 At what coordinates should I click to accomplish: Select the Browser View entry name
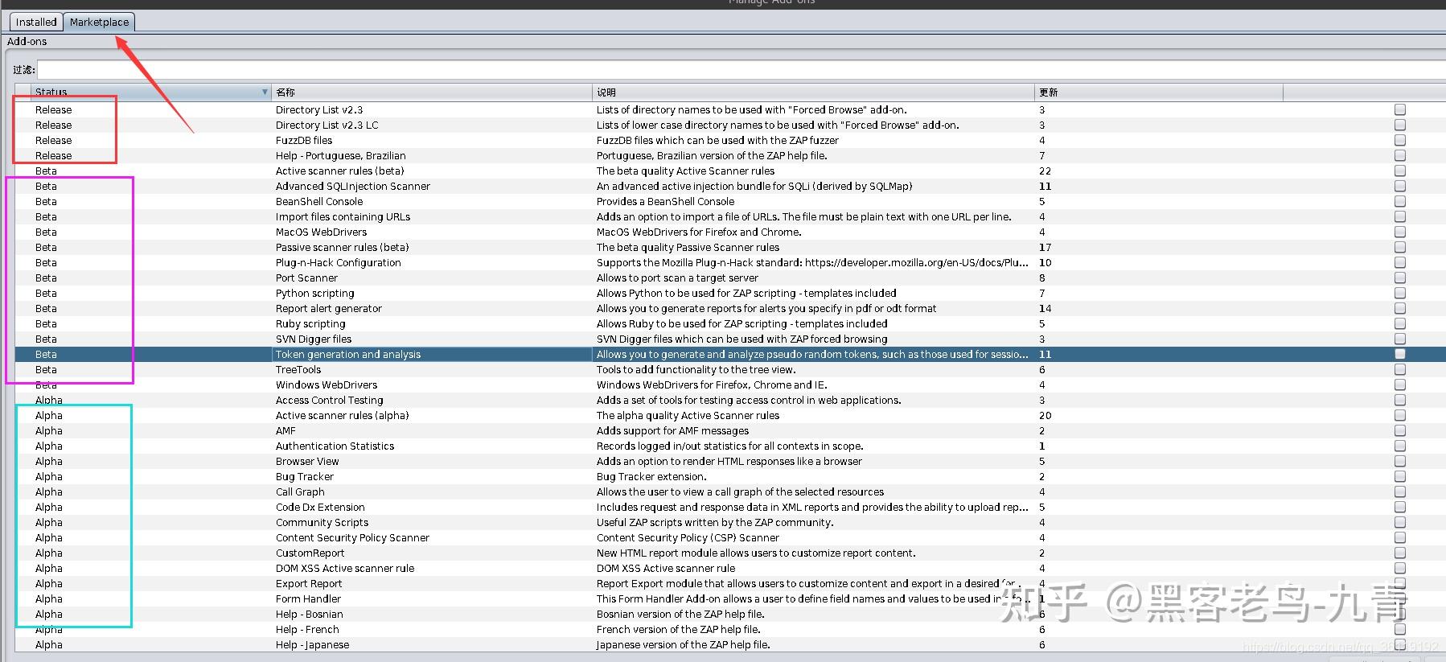point(307,461)
